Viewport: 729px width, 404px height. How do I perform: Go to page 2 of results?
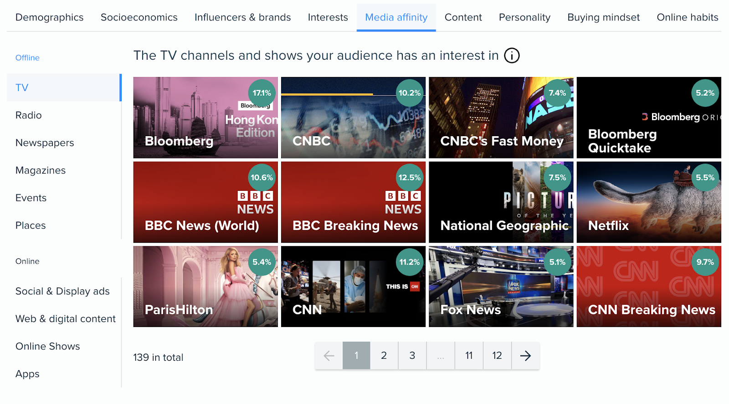pos(384,356)
